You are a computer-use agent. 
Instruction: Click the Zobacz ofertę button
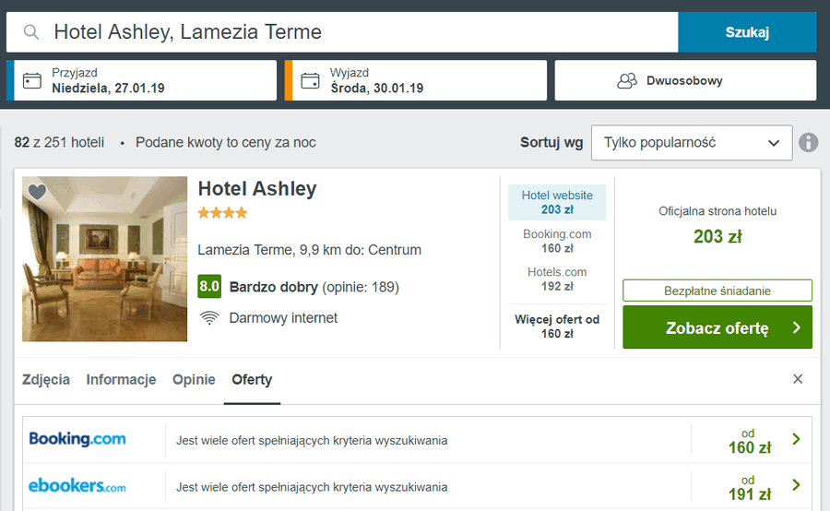pyautogui.click(x=717, y=327)
